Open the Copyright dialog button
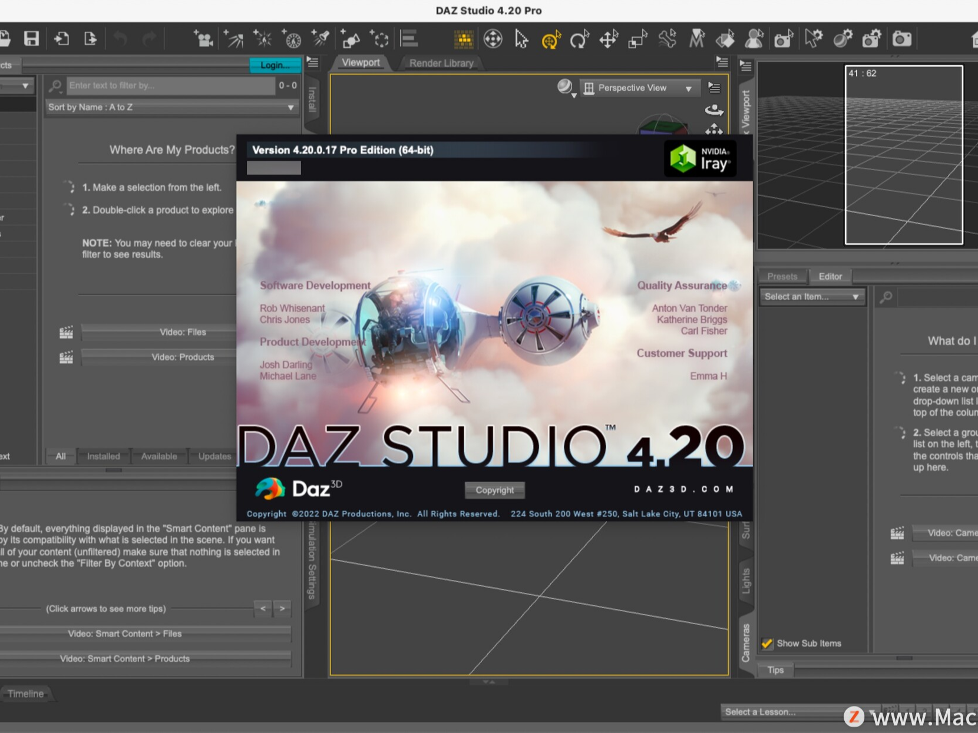Image resolution: width=978 pixels, height=733 pixels. click(x=494, y=490)
